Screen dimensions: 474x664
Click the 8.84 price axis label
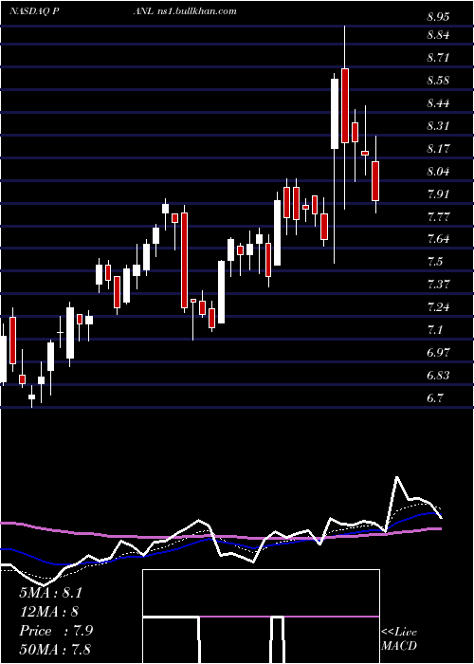pos(438,35)
